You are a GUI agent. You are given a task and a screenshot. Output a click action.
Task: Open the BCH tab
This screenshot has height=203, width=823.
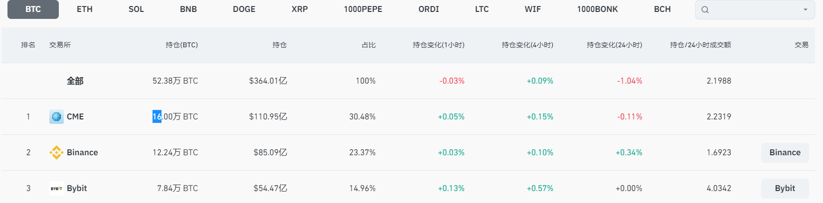pos(662,9)
